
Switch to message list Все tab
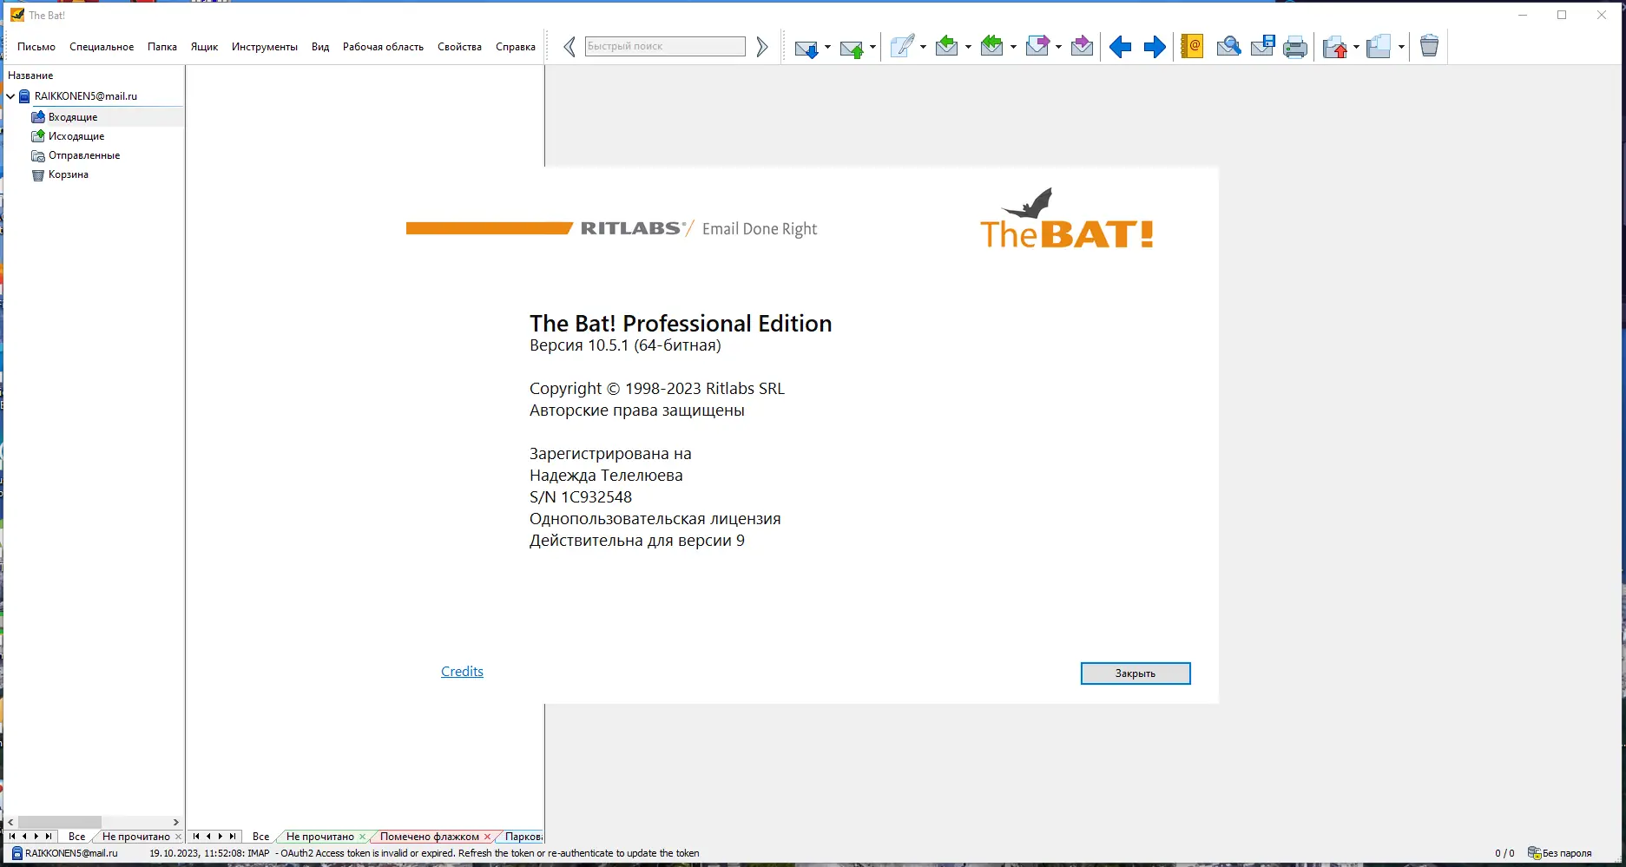[x=261, y=837]
